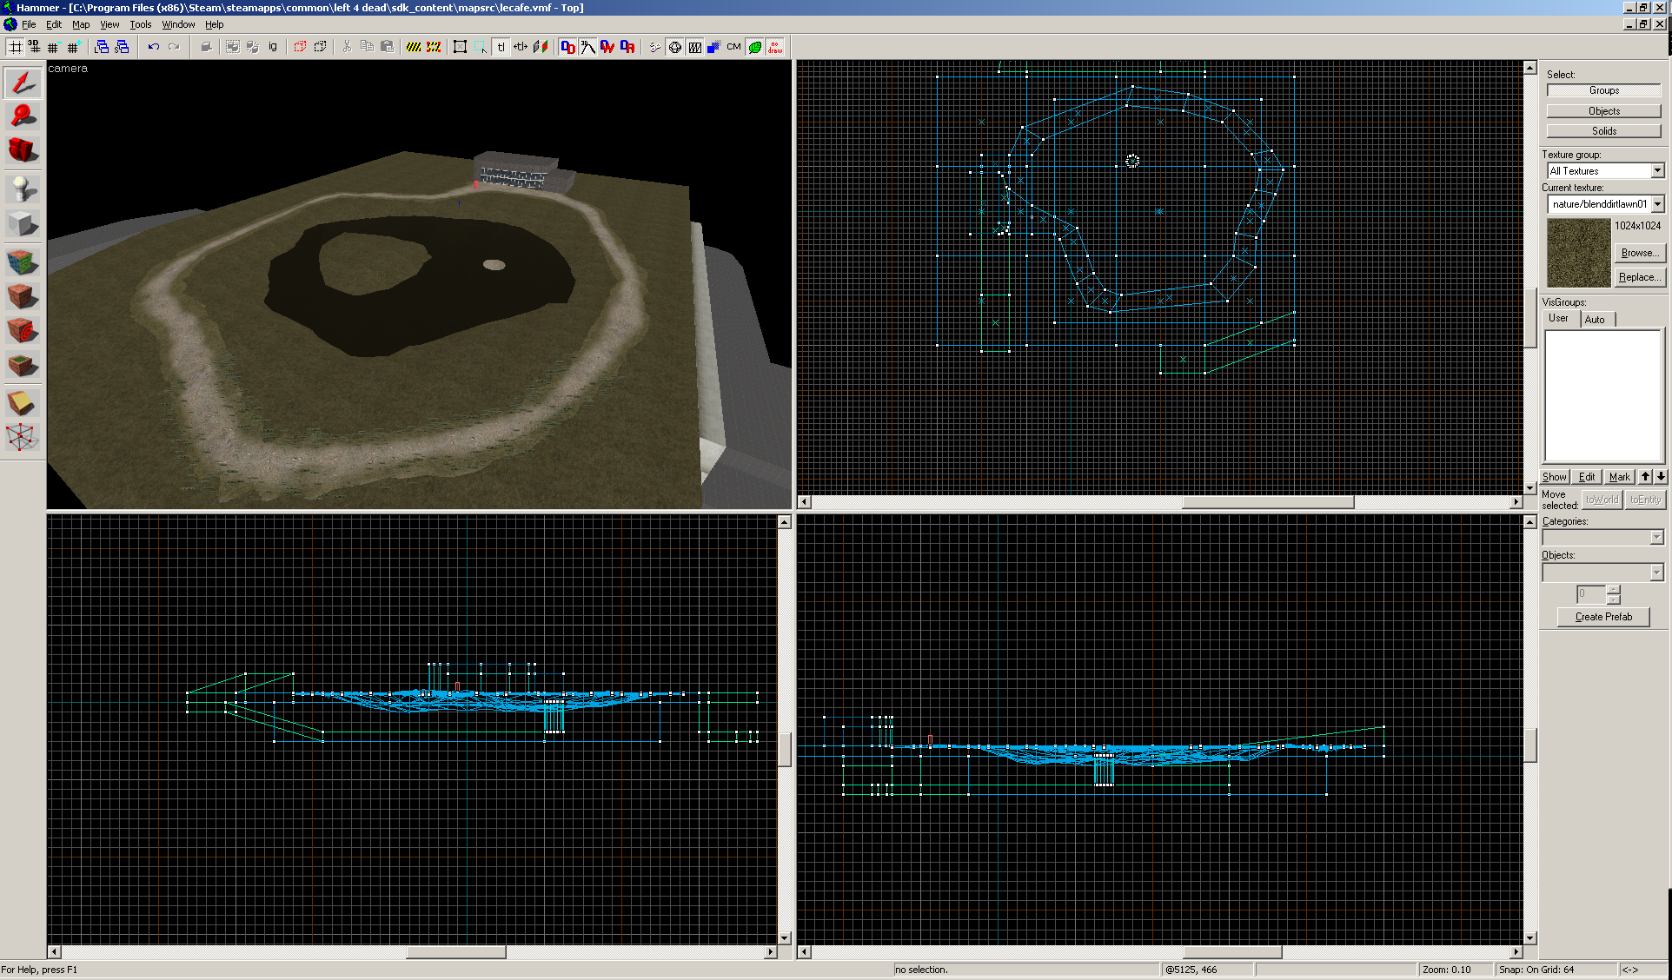Click the Create Prefab button
Viewport: 1672px width, 980px height.
click(1603, 617)
